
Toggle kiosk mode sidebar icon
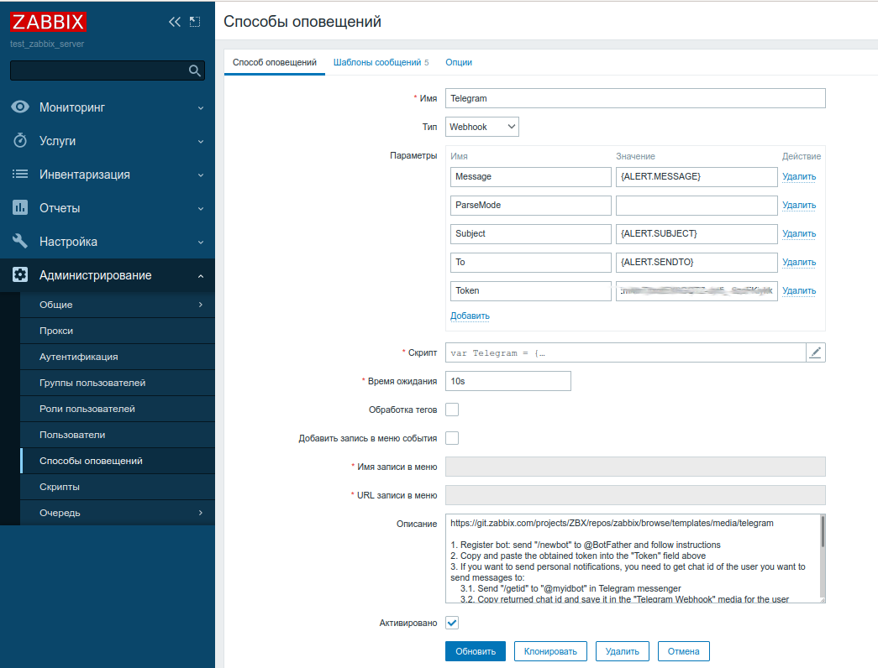pyautogui.click(x=195, y=22)
